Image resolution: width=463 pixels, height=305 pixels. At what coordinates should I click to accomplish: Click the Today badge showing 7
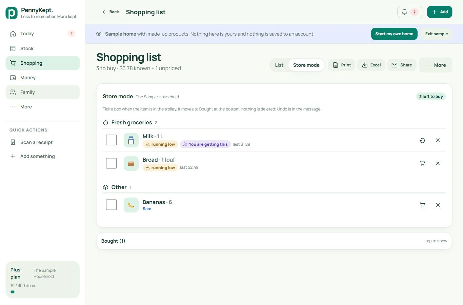[x=71, y=34]
